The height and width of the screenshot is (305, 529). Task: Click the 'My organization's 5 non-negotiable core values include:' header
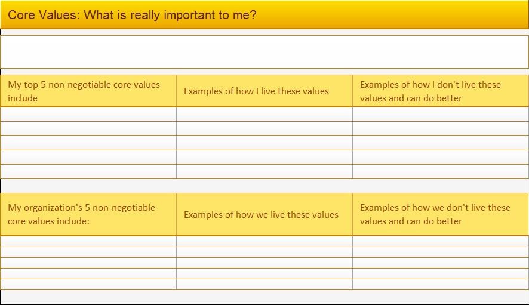coord(88,214)
